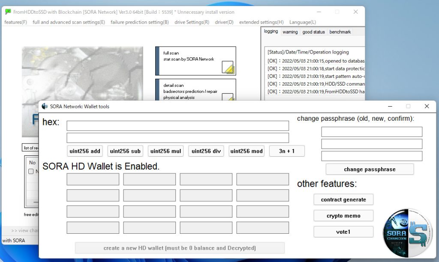
Task: Click the Wallet tools window title icon
Action: click(45, 106)
